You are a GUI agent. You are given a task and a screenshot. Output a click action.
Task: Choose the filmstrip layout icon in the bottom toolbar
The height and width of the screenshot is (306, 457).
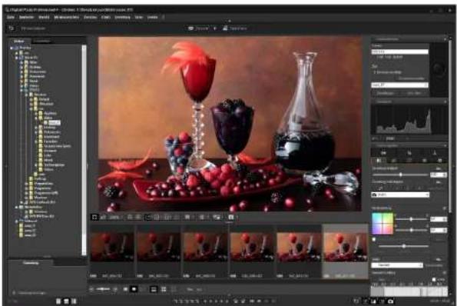coord(154,289)
